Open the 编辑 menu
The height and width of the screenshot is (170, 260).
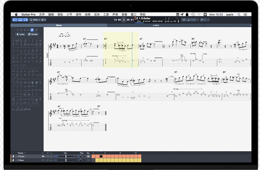coord(51,15)
